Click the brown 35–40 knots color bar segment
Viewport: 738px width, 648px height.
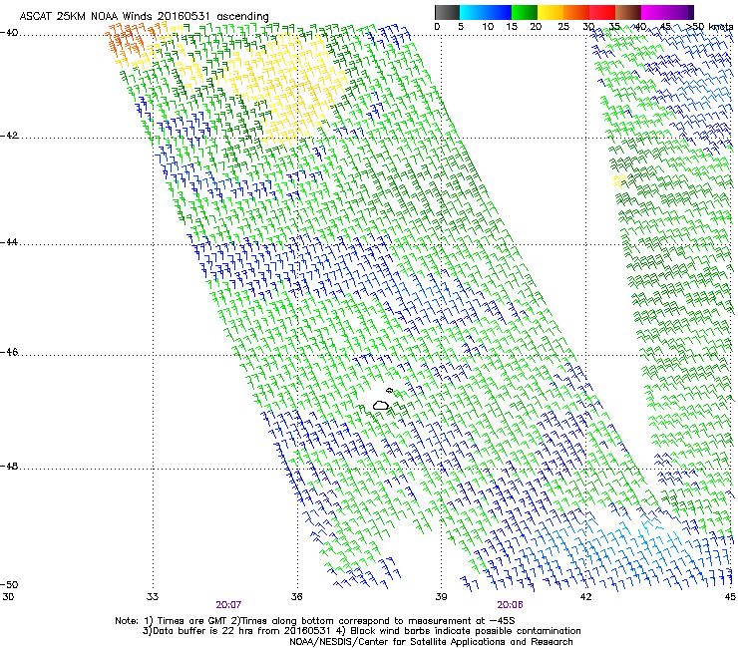[628, 12]
